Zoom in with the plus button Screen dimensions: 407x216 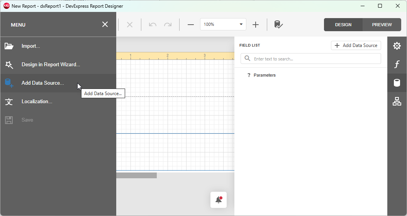point(256,25)
